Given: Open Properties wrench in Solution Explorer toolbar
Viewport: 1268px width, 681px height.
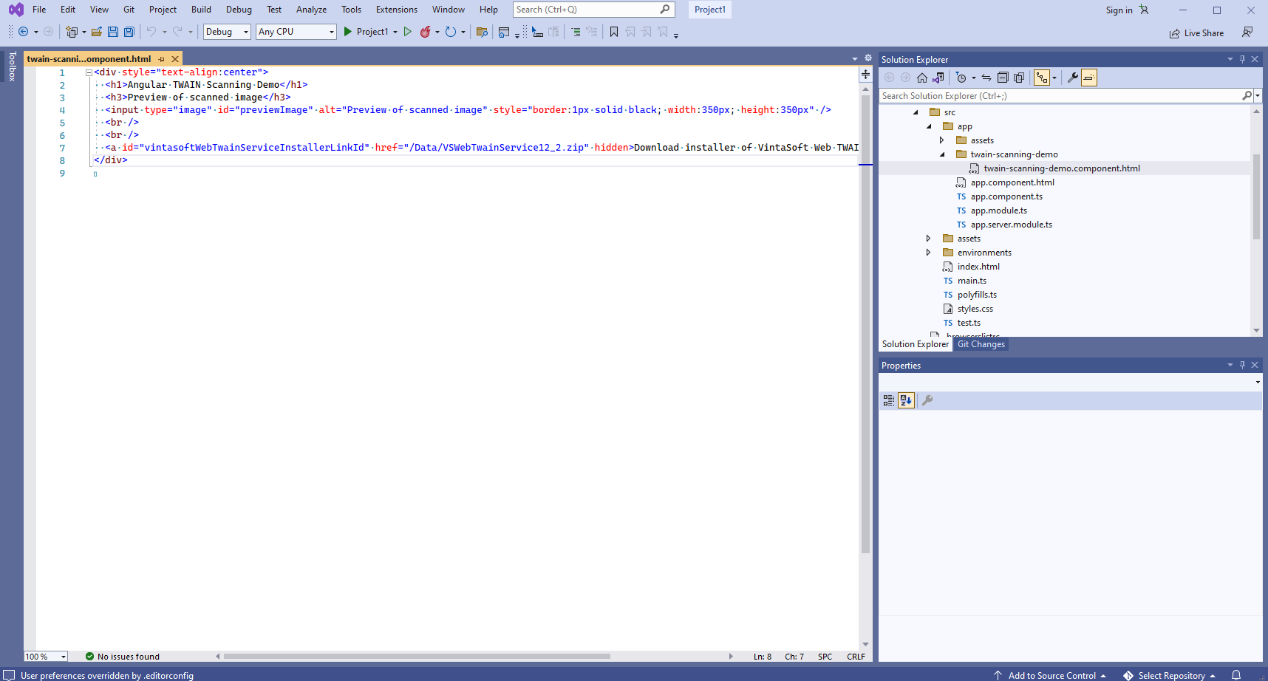Looking at the screenshot, I should point(1073,78).
